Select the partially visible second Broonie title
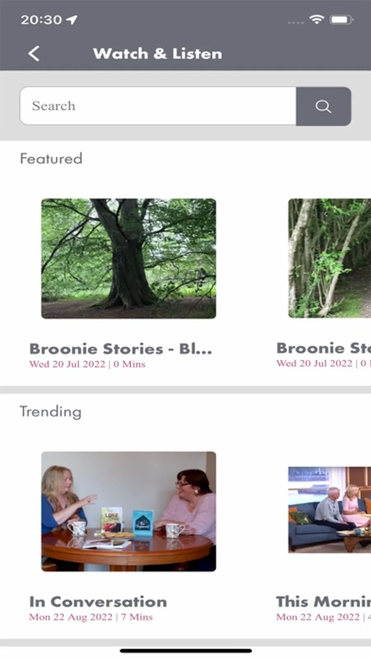 click(x=324, y=348)
